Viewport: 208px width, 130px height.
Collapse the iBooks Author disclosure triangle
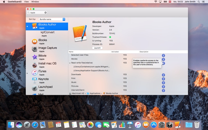[27, 27]
